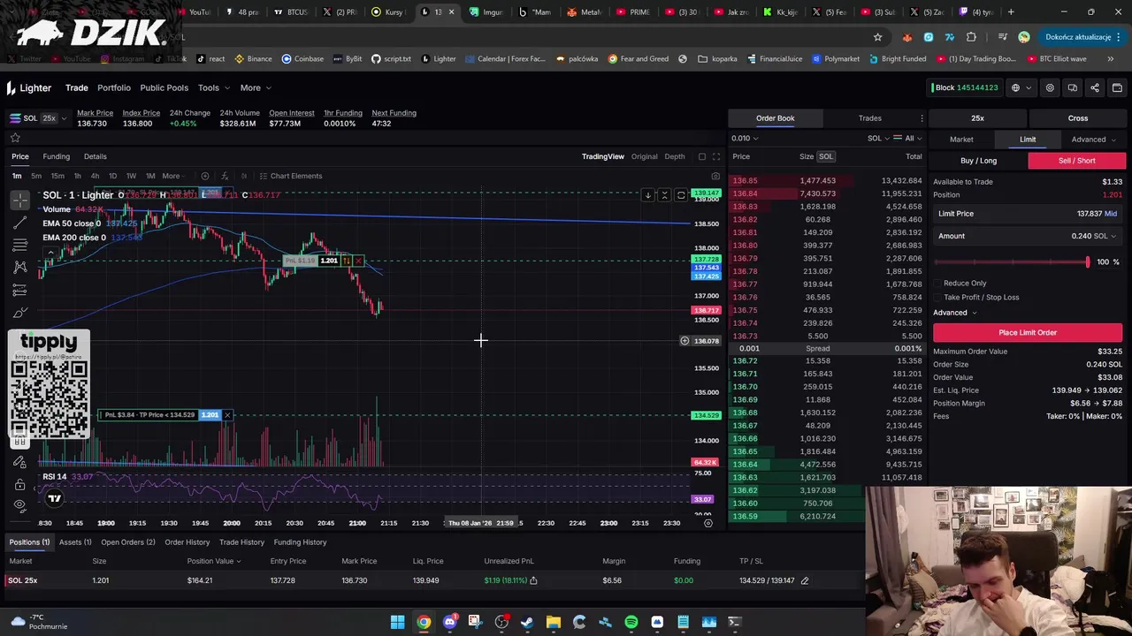Open the indicators fx menu
Image resolution: width=1132 pixels, height=636 pixels.
click(x=225, y=176)
